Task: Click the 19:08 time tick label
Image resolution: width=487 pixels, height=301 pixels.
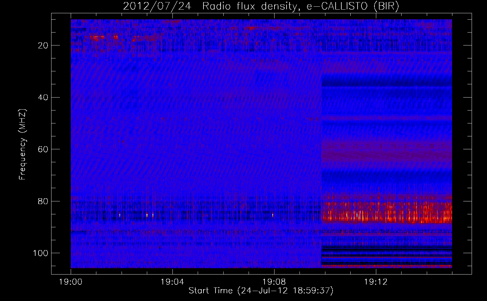Action: 274,282
